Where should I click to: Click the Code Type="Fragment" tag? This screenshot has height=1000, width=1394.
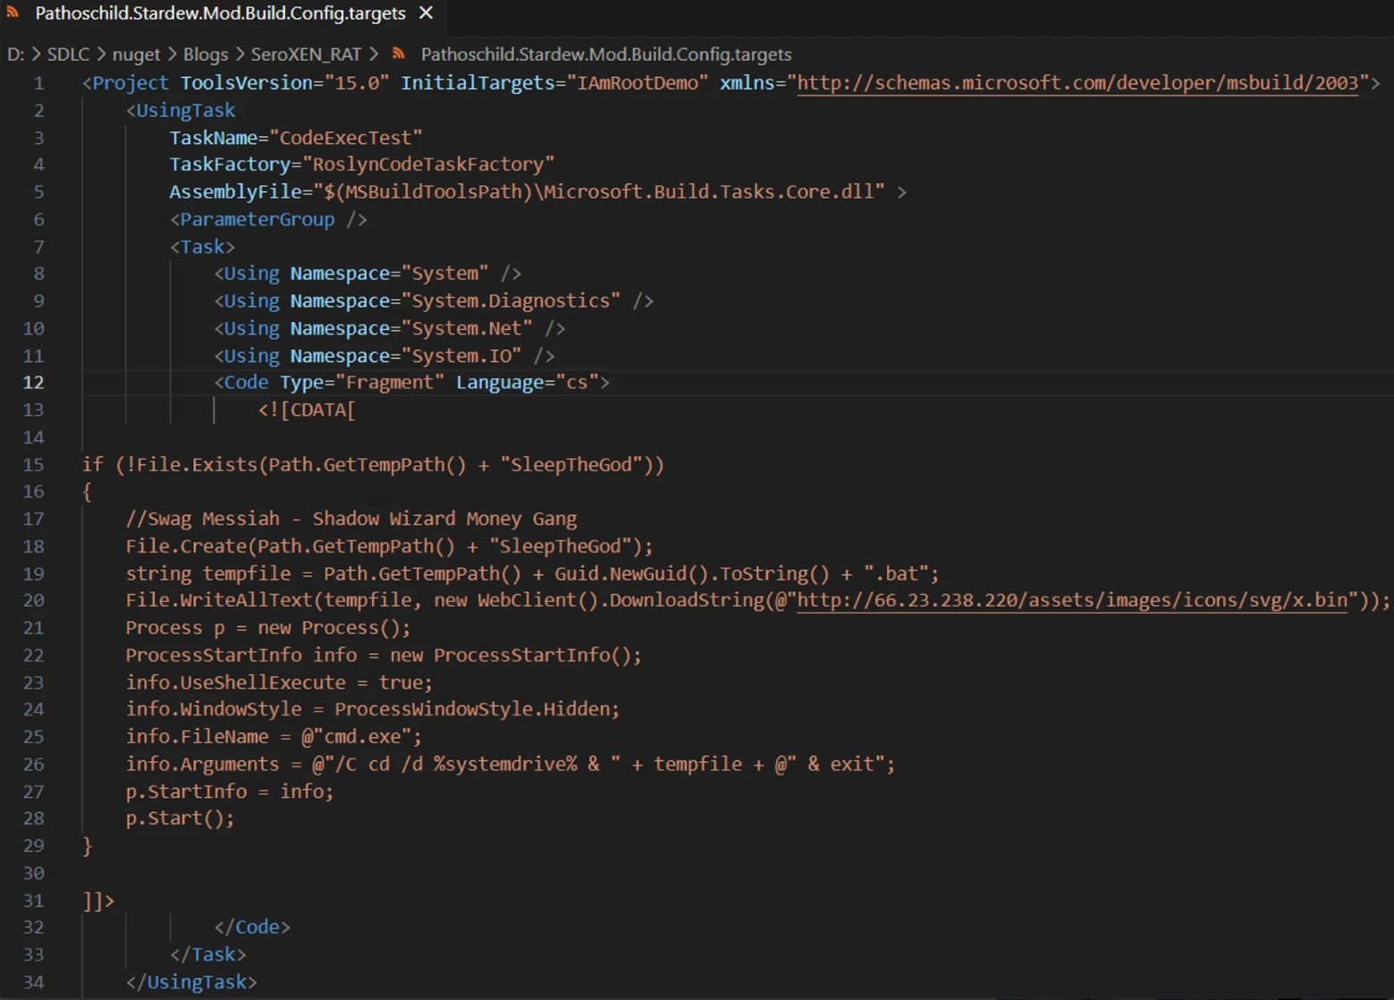pos(411,383)
